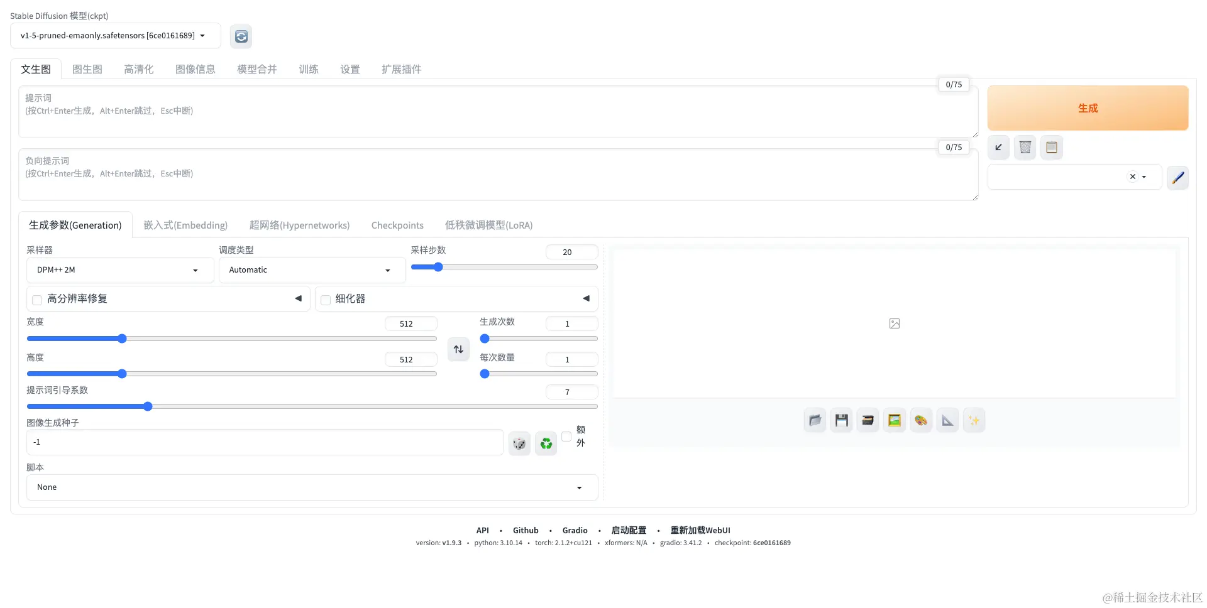Show the 超网络(Hypernetworks) tab
This screenshot has width=1207, height=608.
[x=299, y=225]
